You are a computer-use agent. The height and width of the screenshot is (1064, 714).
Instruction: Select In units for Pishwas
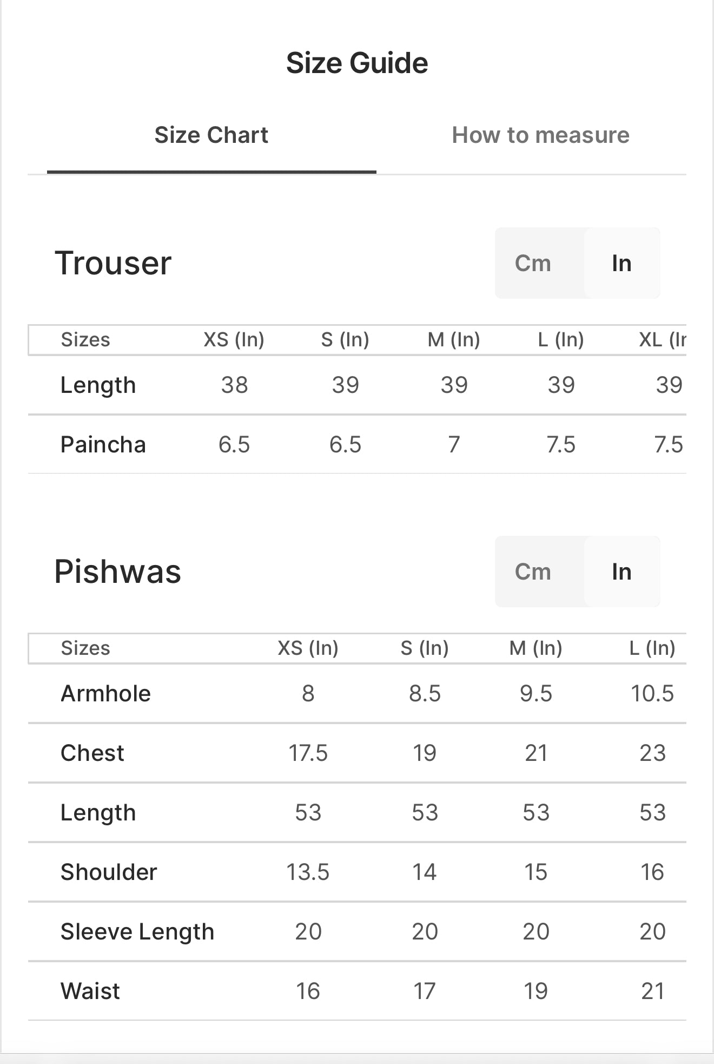(622, 572)
